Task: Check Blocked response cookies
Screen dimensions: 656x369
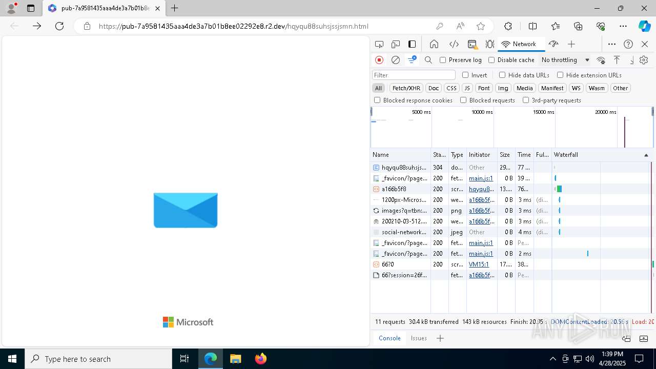Action: coord(377,100)
